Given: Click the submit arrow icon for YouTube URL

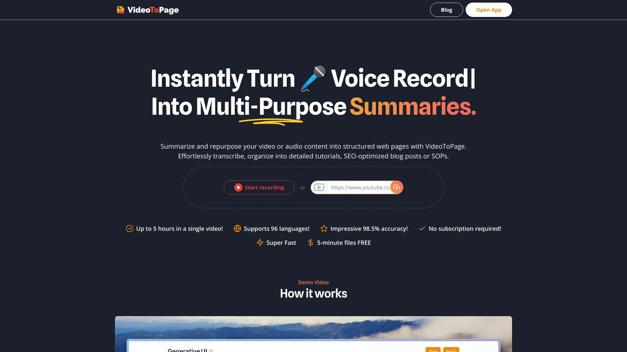Looking at the screenshot, I should click(396, 187).
